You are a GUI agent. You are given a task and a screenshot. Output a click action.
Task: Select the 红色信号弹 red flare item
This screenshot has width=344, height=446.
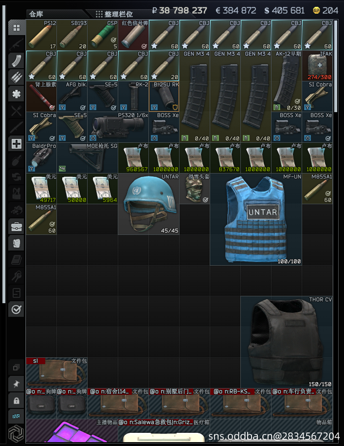click(133, 35)
